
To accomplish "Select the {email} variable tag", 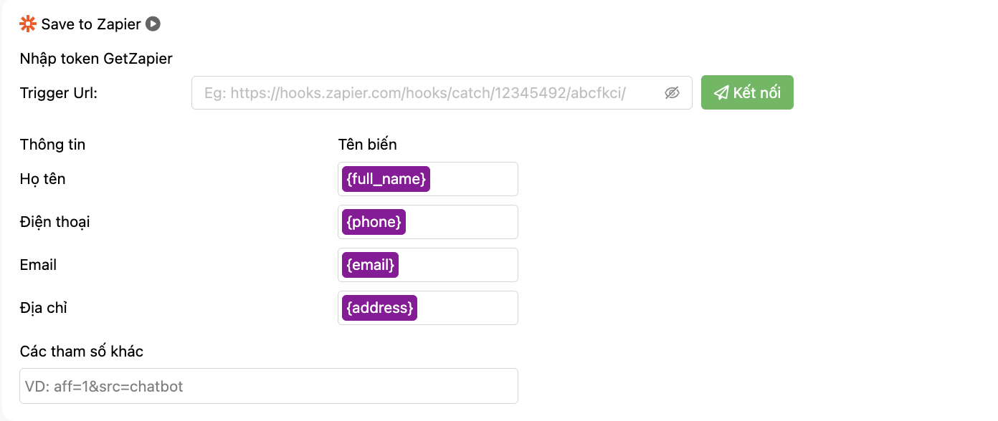I will pos(370,264).
